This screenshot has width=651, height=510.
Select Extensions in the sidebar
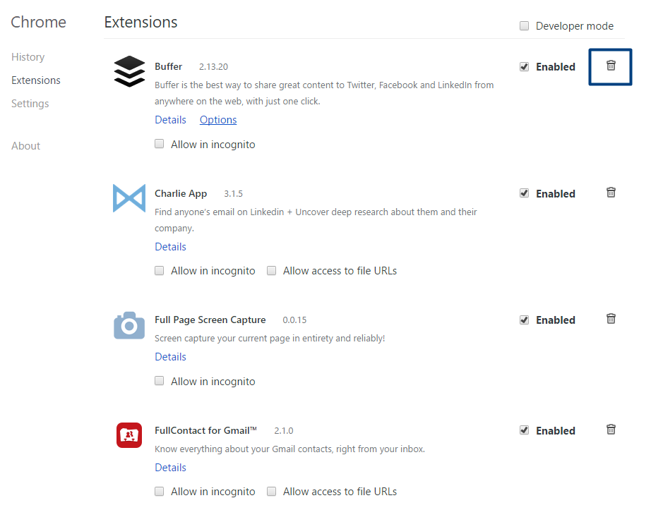pyautogui.click(x=36, y=80)
